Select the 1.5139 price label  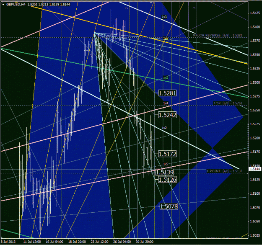pyautogui.click(x=165, y=172)
